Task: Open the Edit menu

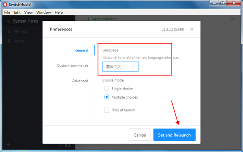Action: coord(17,13)
